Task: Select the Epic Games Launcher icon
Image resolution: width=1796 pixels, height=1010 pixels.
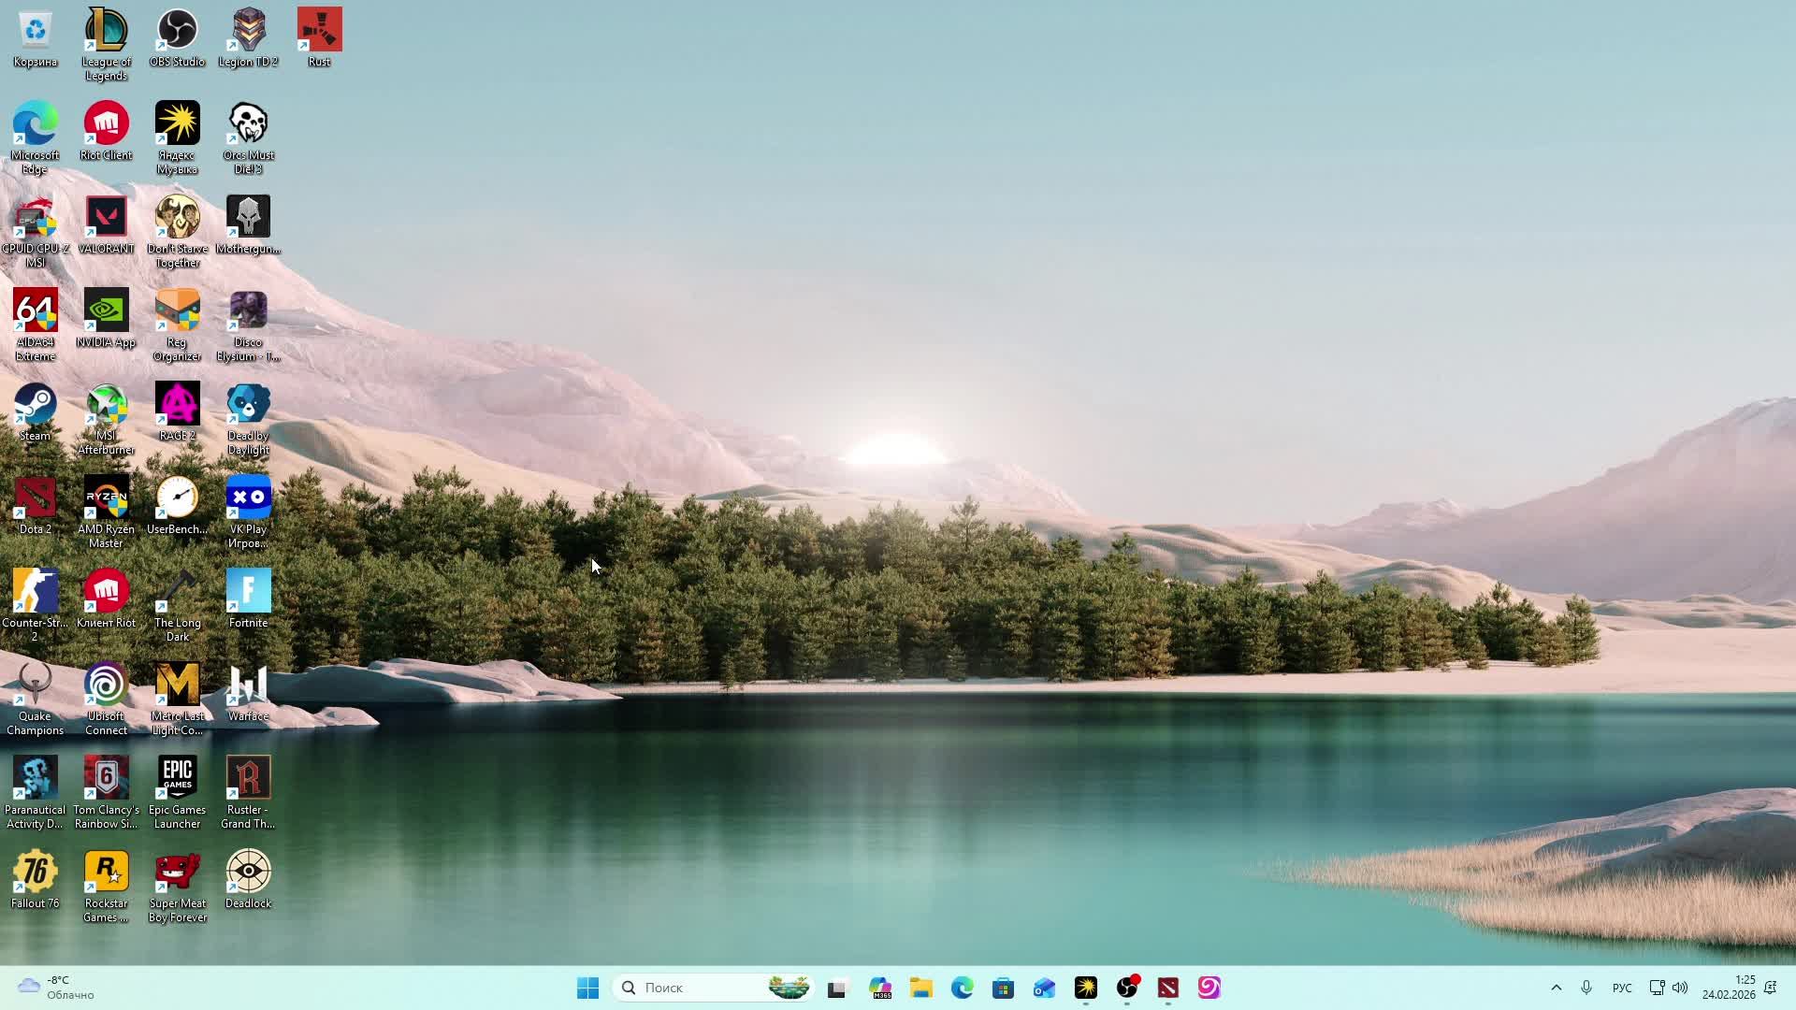Action: (177, 779)
